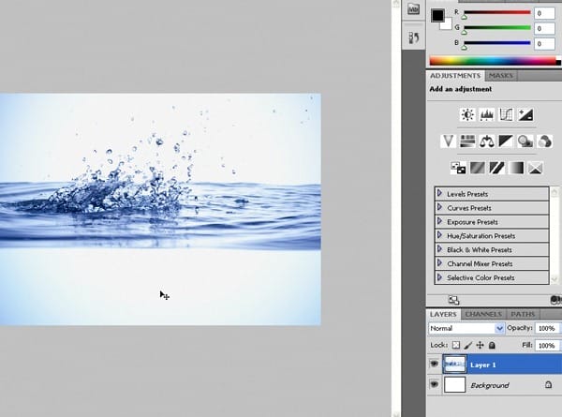This screenshot has height=417, width=562.
Task: Switch to the Channels tab
Action: [483, 314]
